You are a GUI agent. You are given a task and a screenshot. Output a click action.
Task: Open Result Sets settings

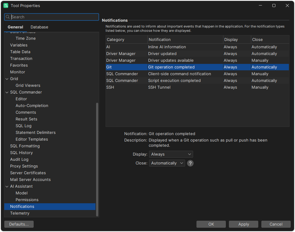tap(26, 119)
